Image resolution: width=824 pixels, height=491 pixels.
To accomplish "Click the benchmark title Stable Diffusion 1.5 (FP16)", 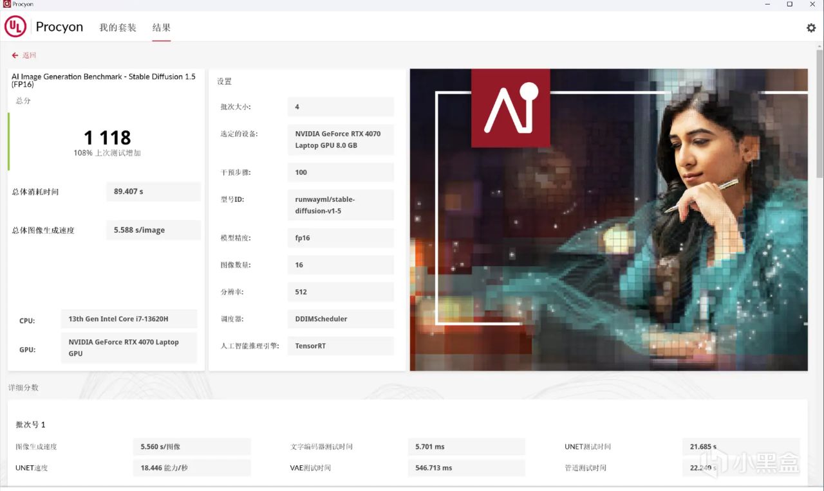I will point(104,80).
